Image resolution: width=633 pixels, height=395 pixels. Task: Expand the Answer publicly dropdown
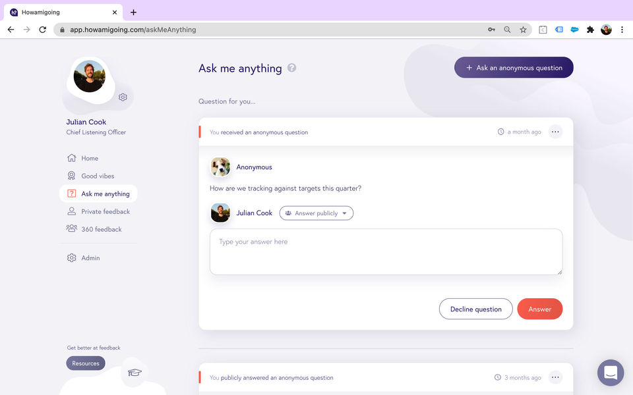point(316,213)
